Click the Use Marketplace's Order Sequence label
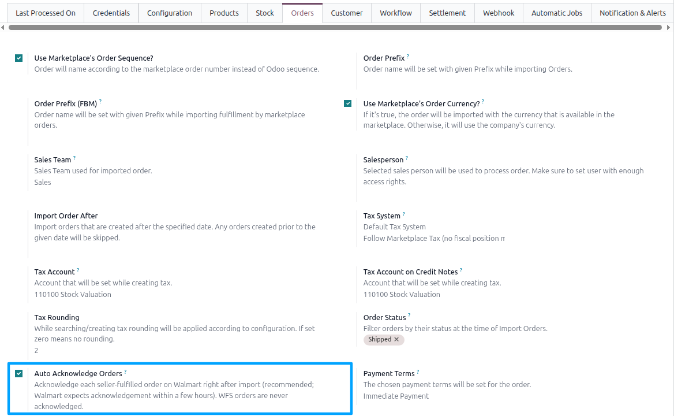The width and height of the screenshot is (674, 416). point(93,58)
